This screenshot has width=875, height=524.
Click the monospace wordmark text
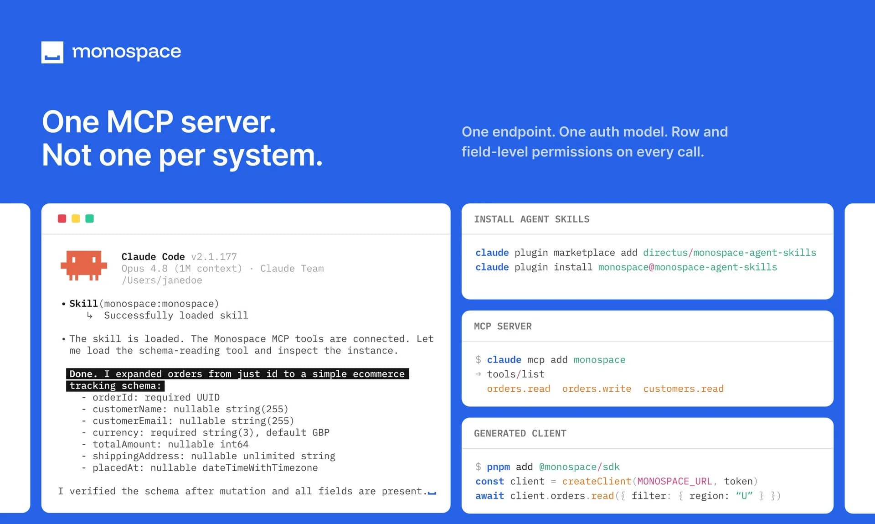tap(126, 52)
